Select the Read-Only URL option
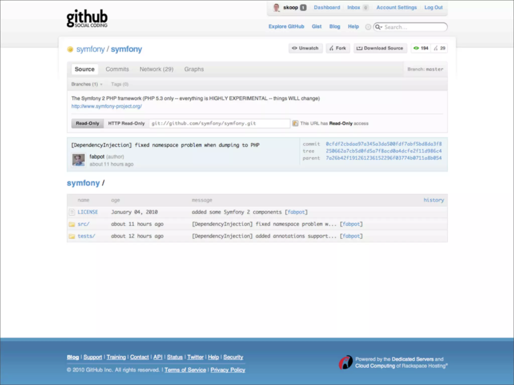The width and height of the screenshot is (514, 385). coord(87,123)
